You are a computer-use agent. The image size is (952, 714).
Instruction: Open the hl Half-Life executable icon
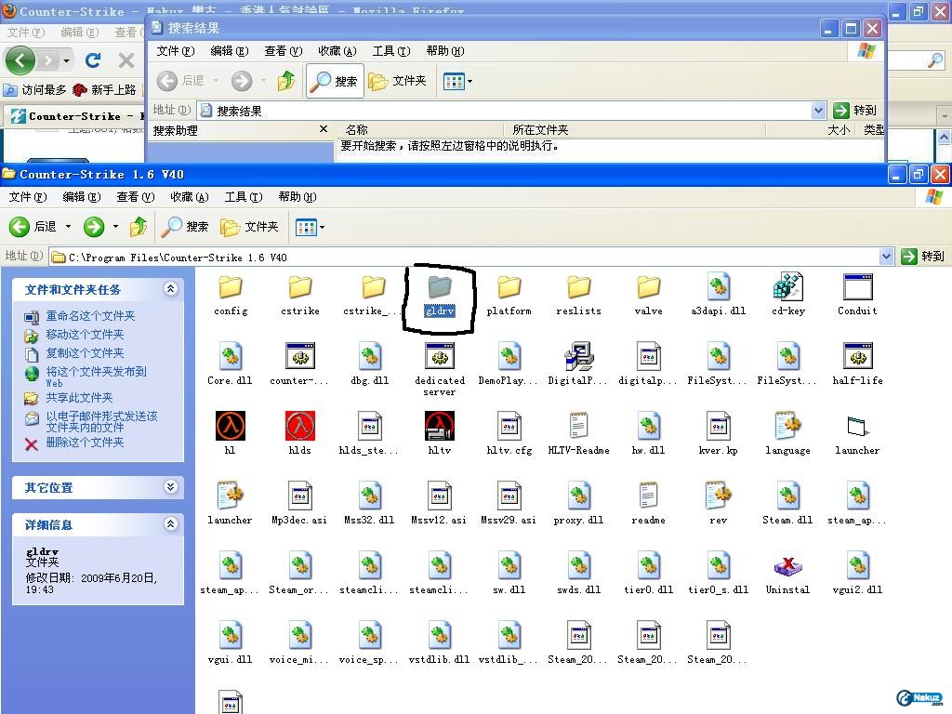click(230, 427)
